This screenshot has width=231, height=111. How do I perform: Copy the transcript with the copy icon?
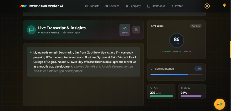click(x=136, y=30)
